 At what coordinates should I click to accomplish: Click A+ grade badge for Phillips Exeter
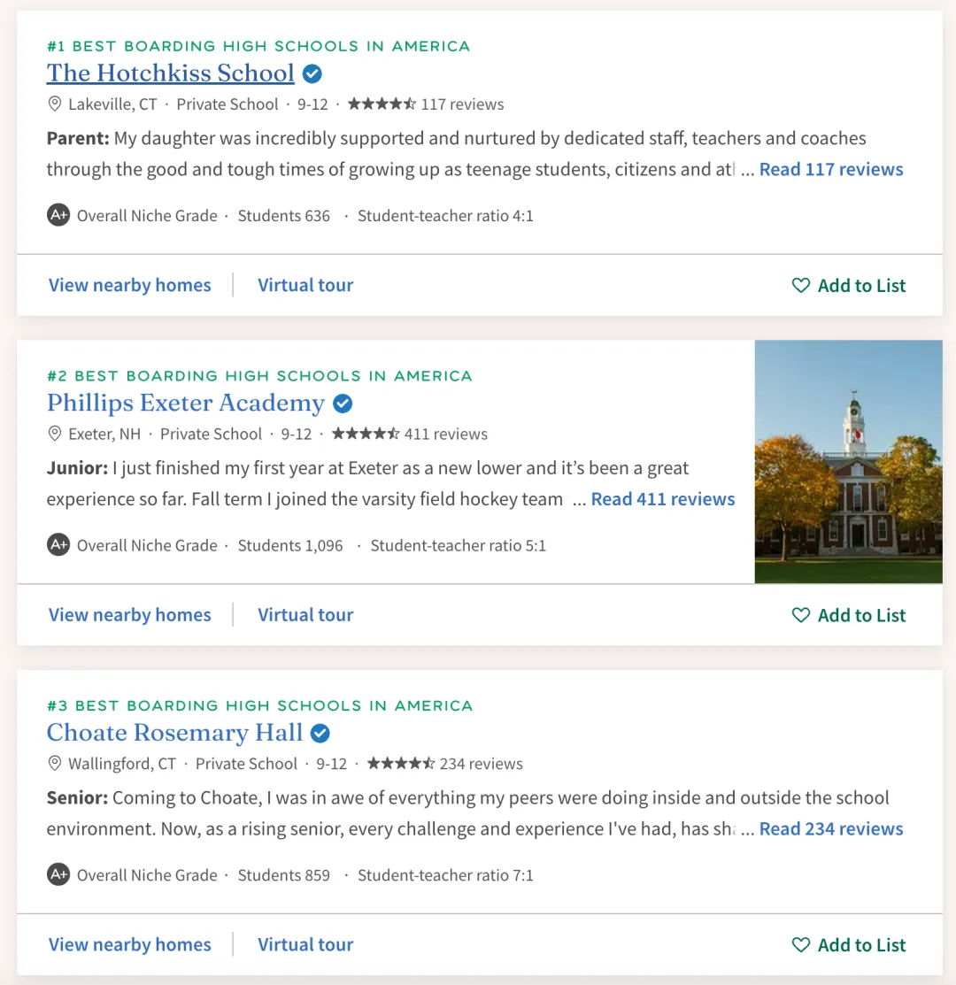[58, 545]
